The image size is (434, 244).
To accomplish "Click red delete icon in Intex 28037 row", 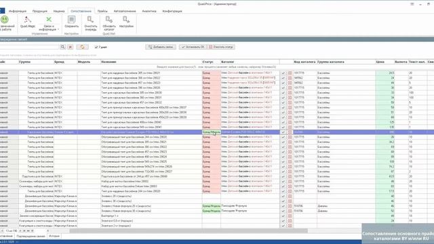I will (290, 107).
